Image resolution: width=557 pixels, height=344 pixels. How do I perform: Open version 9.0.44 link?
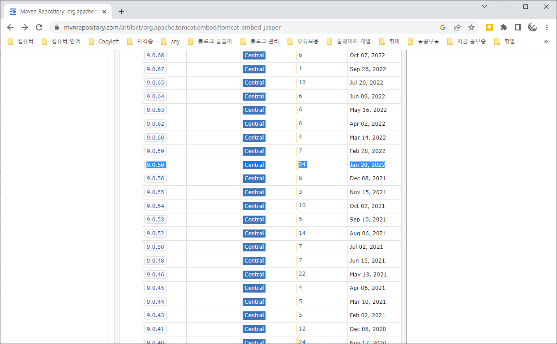[155, 302]
